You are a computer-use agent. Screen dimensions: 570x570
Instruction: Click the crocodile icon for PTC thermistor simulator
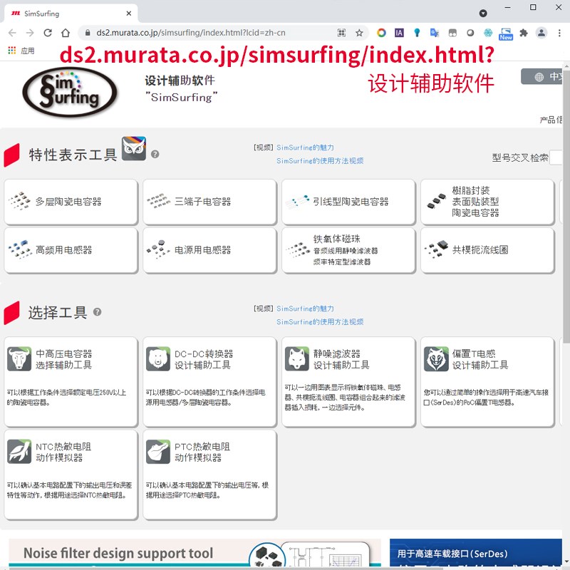point(158,452)
